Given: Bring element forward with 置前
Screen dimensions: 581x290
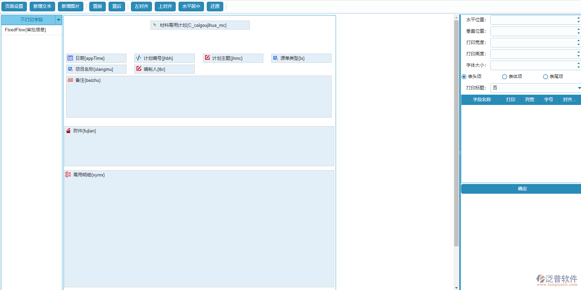Looking at the screenshot, I should click(98, 7).
